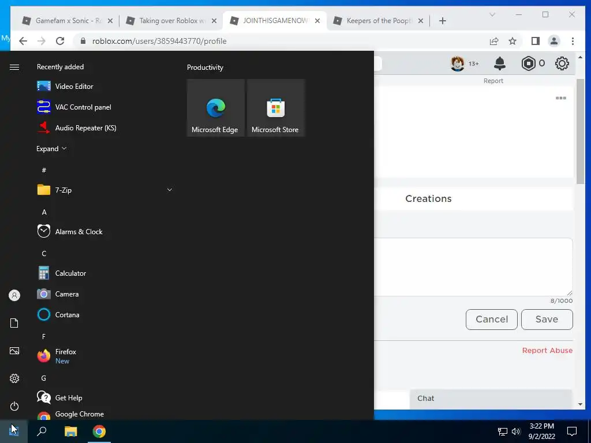Open Settings gear in Start sidebar

point(14,378)
